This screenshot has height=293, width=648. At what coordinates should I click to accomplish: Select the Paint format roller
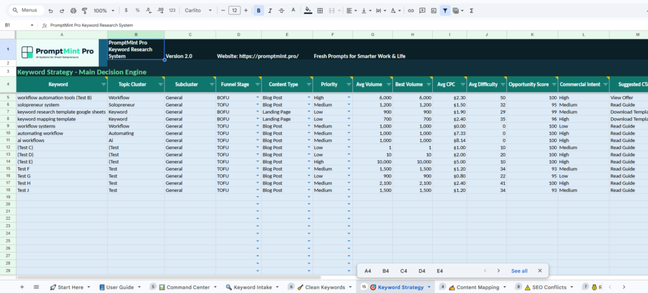[85, 10]
